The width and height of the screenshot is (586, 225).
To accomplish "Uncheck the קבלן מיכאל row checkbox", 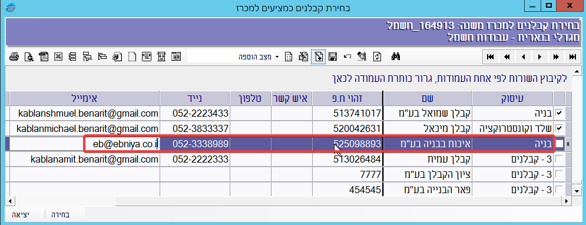I will click(559, 128).
